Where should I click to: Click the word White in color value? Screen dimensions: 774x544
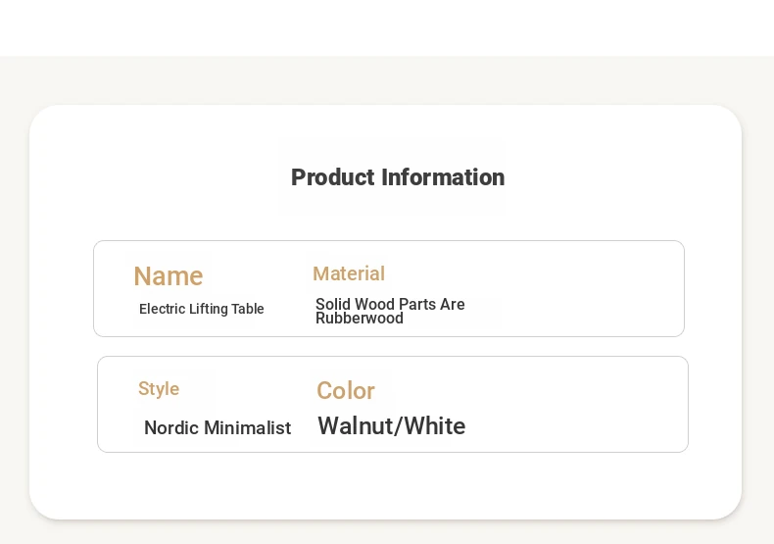pyautogui.click(x=434, y=425)
